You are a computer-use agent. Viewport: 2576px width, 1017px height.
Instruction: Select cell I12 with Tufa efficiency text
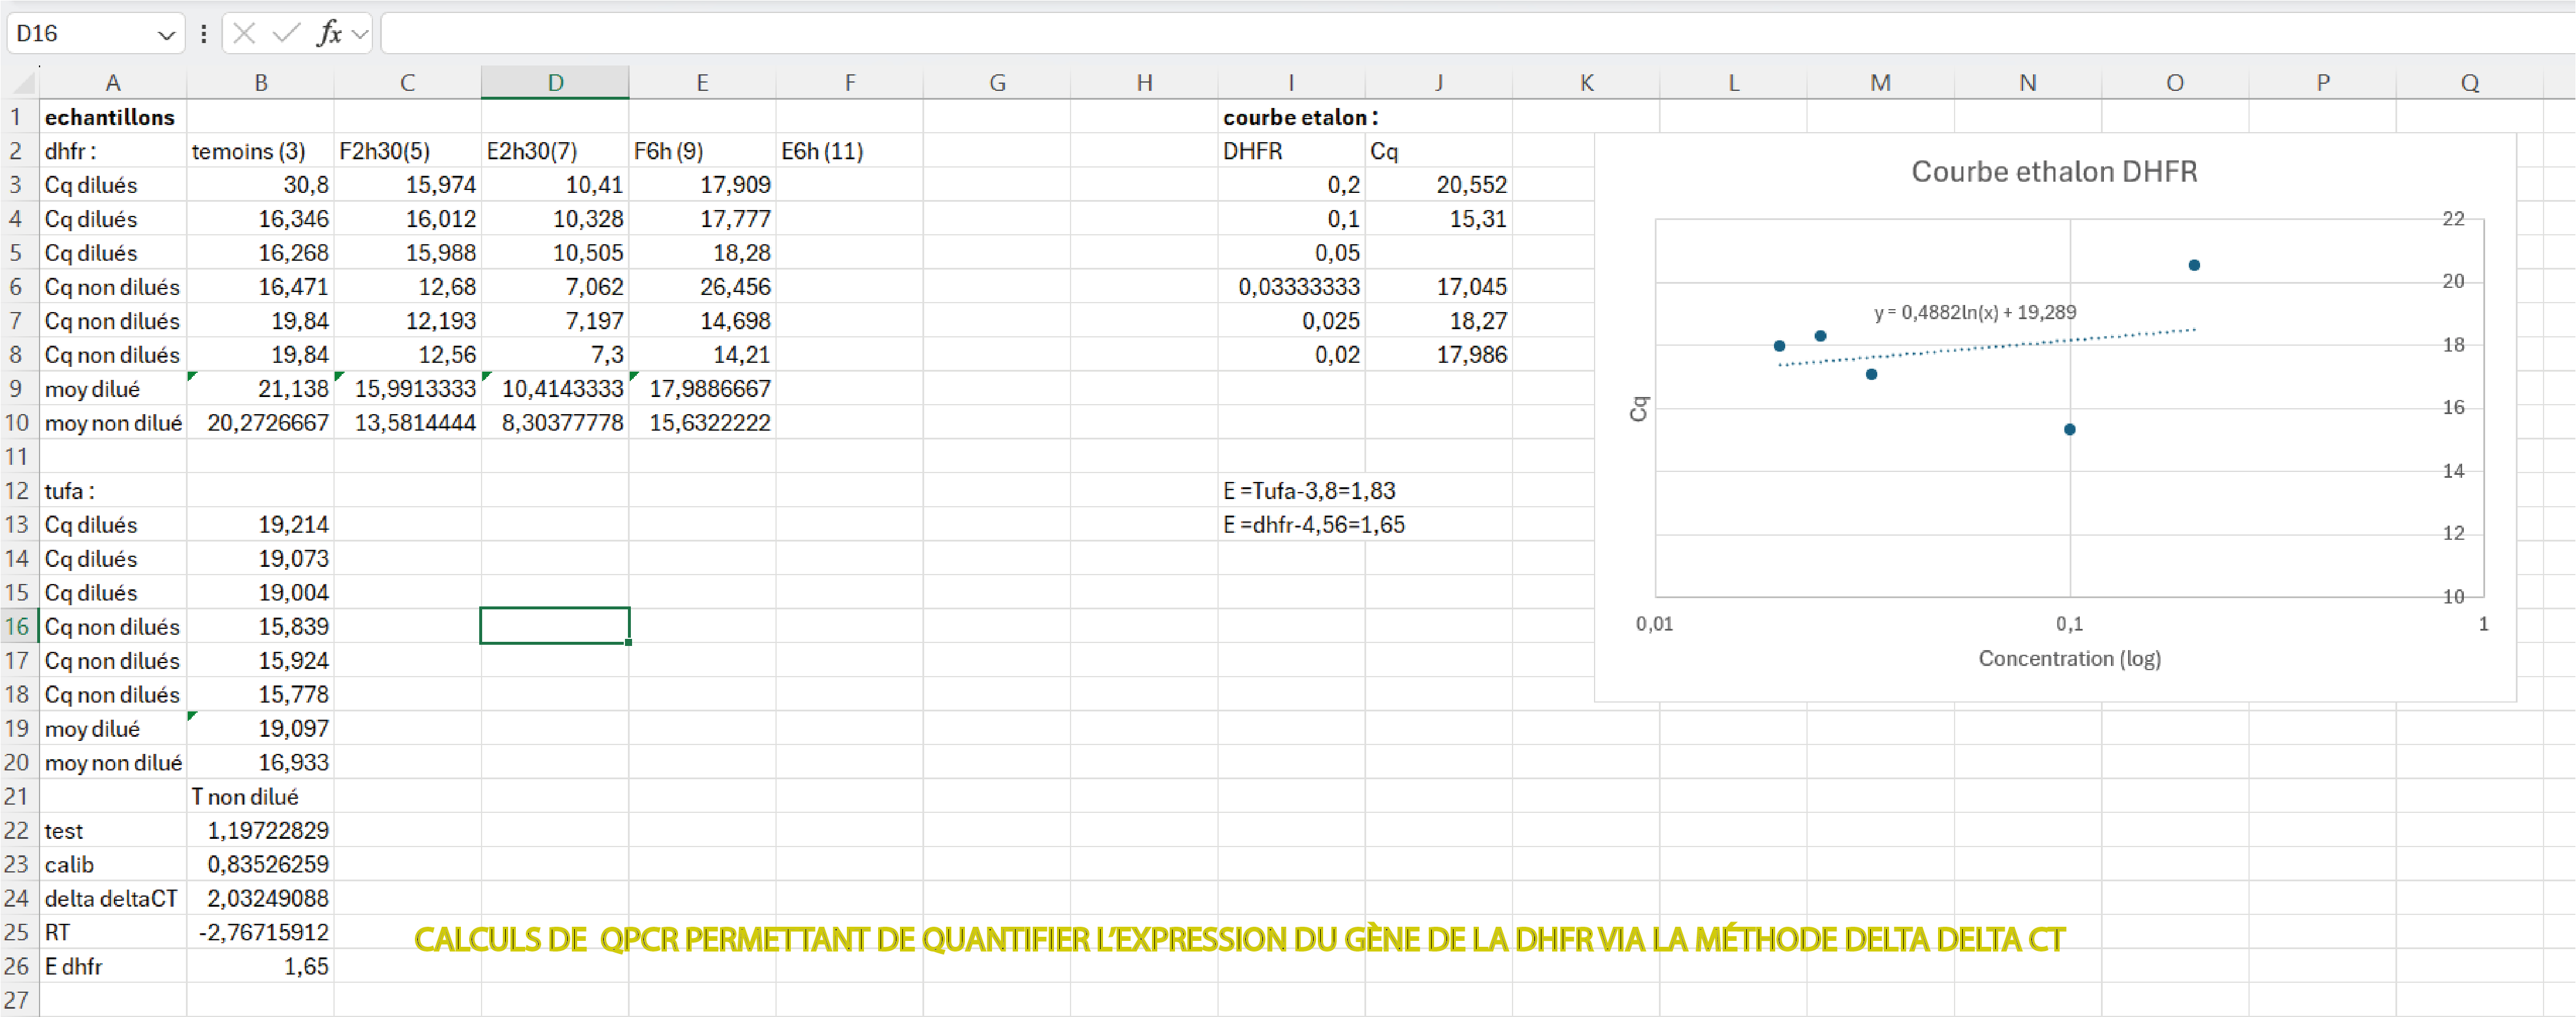coord(1290,491)
